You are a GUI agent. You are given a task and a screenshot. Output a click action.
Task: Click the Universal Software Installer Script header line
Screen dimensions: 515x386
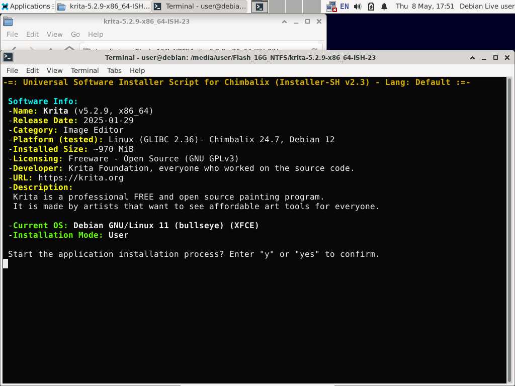pos(236,82)
